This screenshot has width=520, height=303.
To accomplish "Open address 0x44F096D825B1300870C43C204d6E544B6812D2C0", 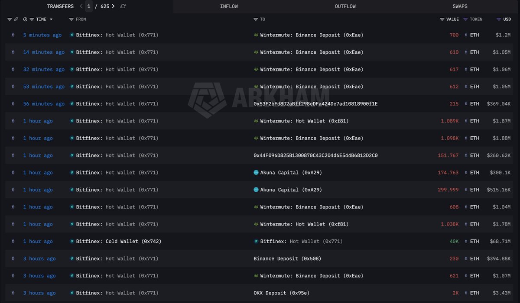I will point(315,155).
